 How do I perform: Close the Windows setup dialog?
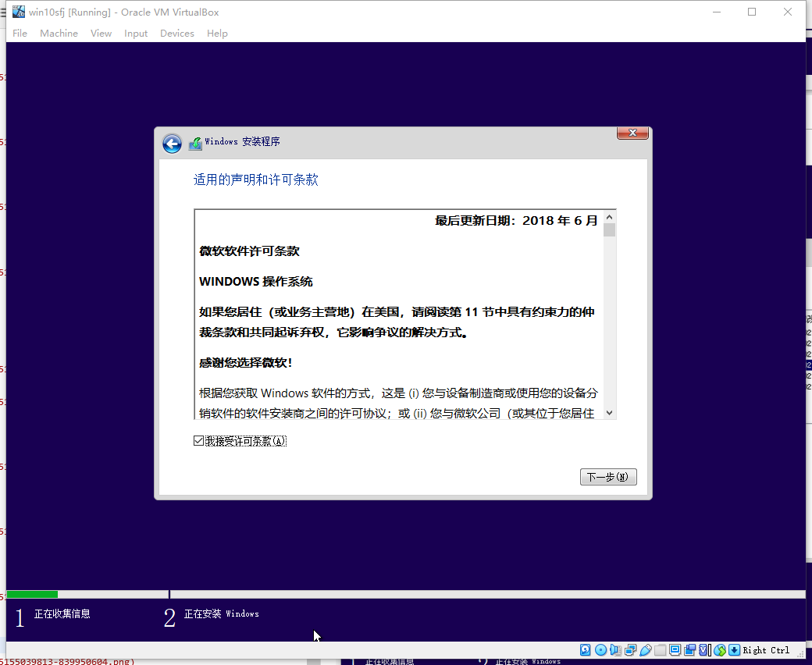(632, 133)
